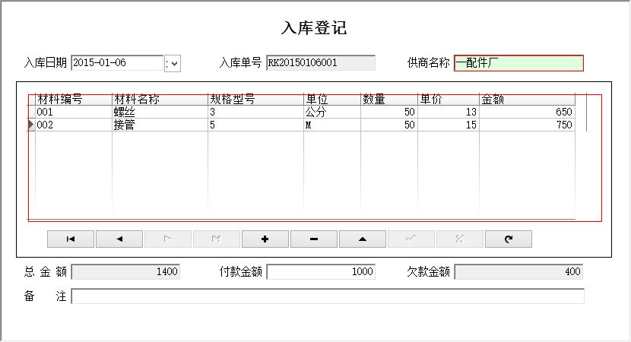Click the 备注 remarks text field
Screen dimensions: 631x342
point(327,296)
